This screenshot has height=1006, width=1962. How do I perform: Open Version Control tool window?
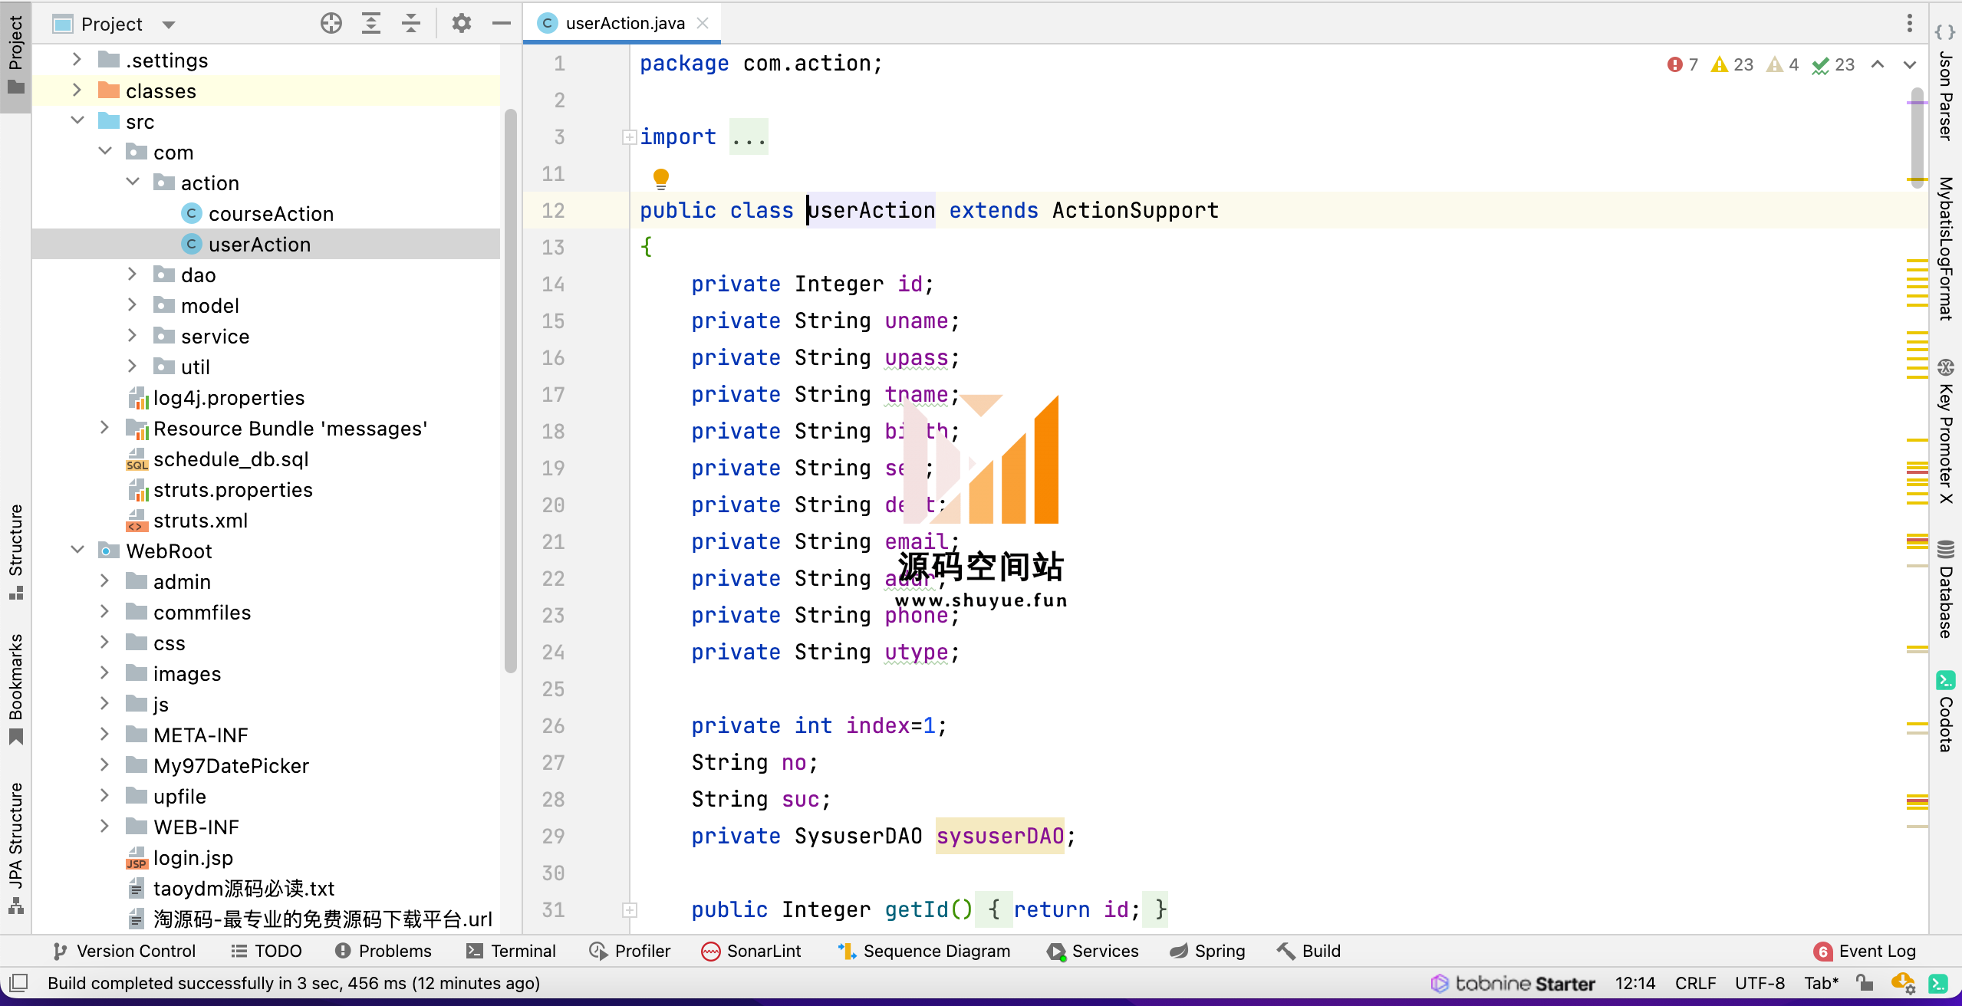[124, 951]
